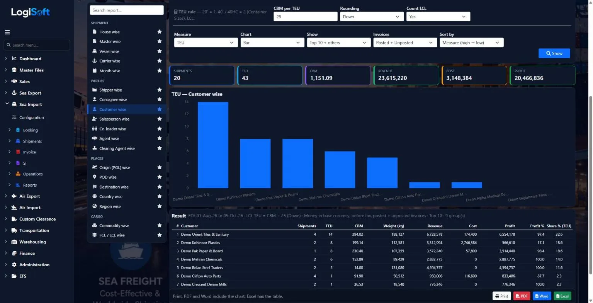Click the hamburger menu icon
Screen dimensions: 593x303
(7, 32)
